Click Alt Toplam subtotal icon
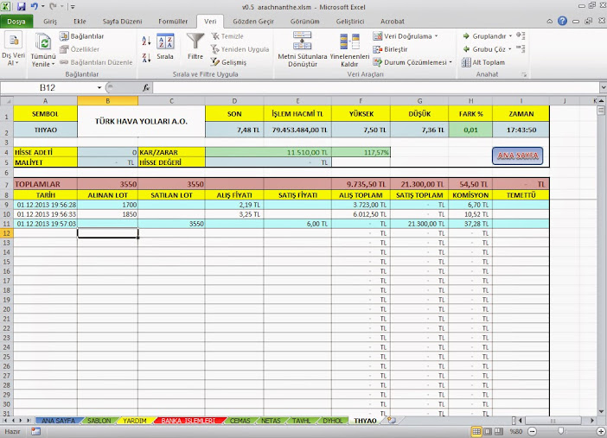This screenshot has height=438, width=607. click(466, 62)
